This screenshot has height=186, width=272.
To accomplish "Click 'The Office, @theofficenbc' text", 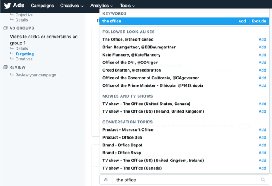I will point(128,39).
